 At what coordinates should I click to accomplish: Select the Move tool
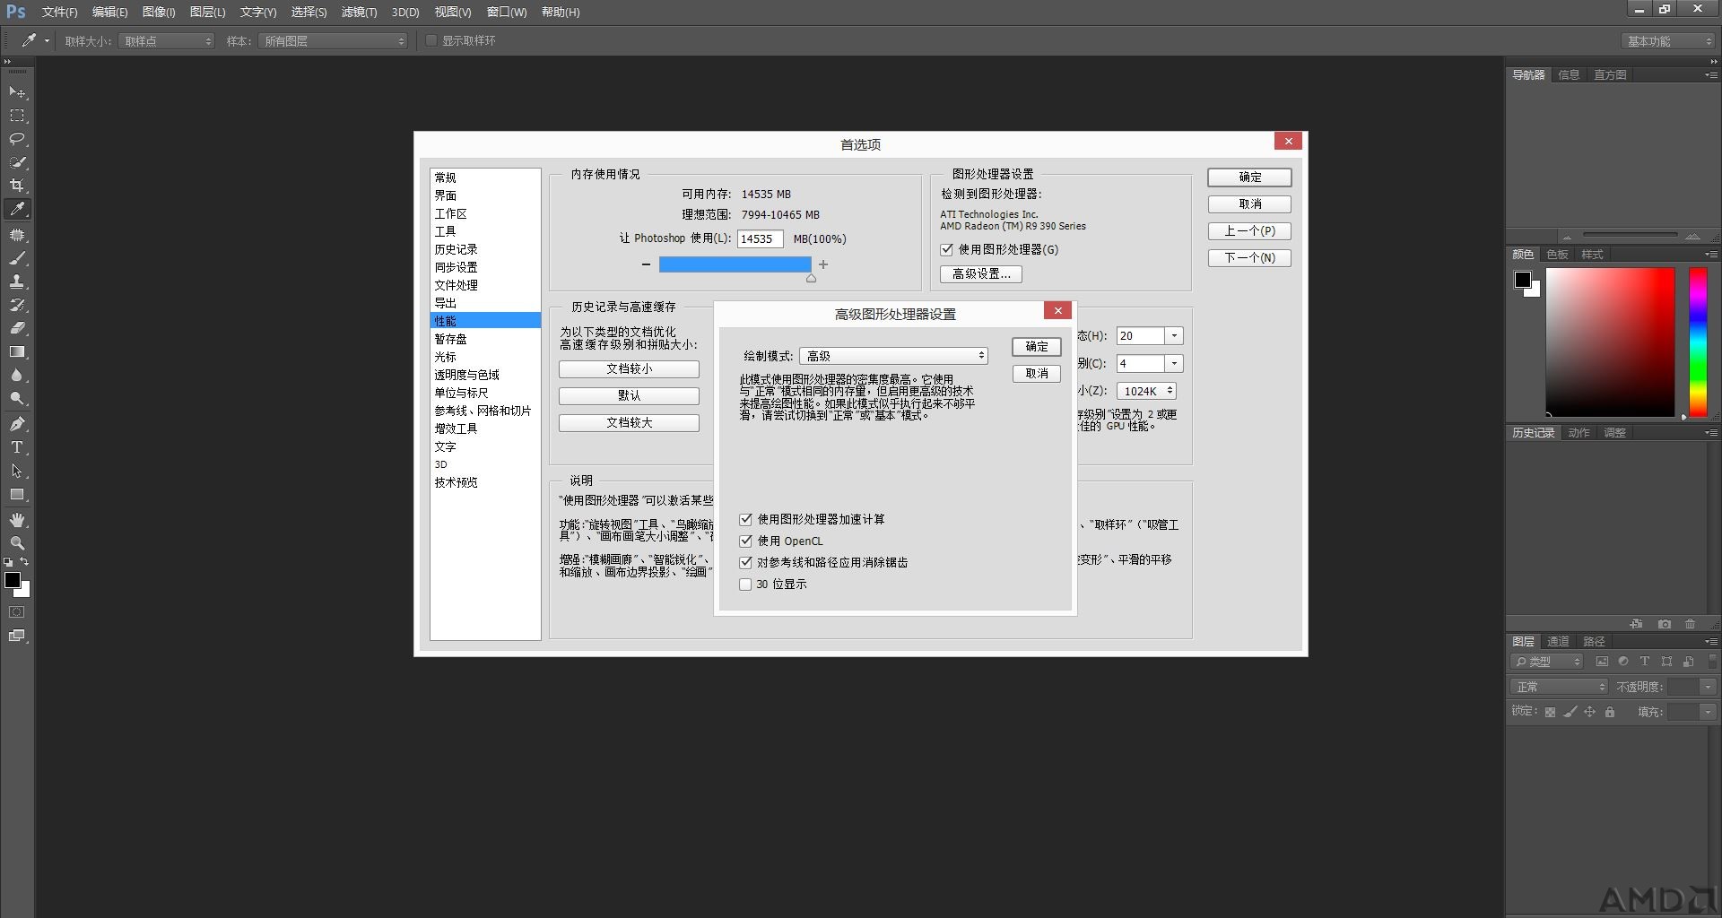(17, 92)
